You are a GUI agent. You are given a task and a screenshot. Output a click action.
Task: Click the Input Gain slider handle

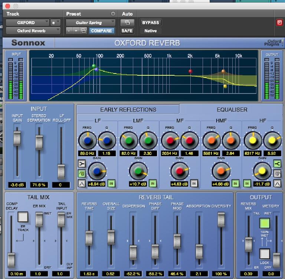point(17,138)
